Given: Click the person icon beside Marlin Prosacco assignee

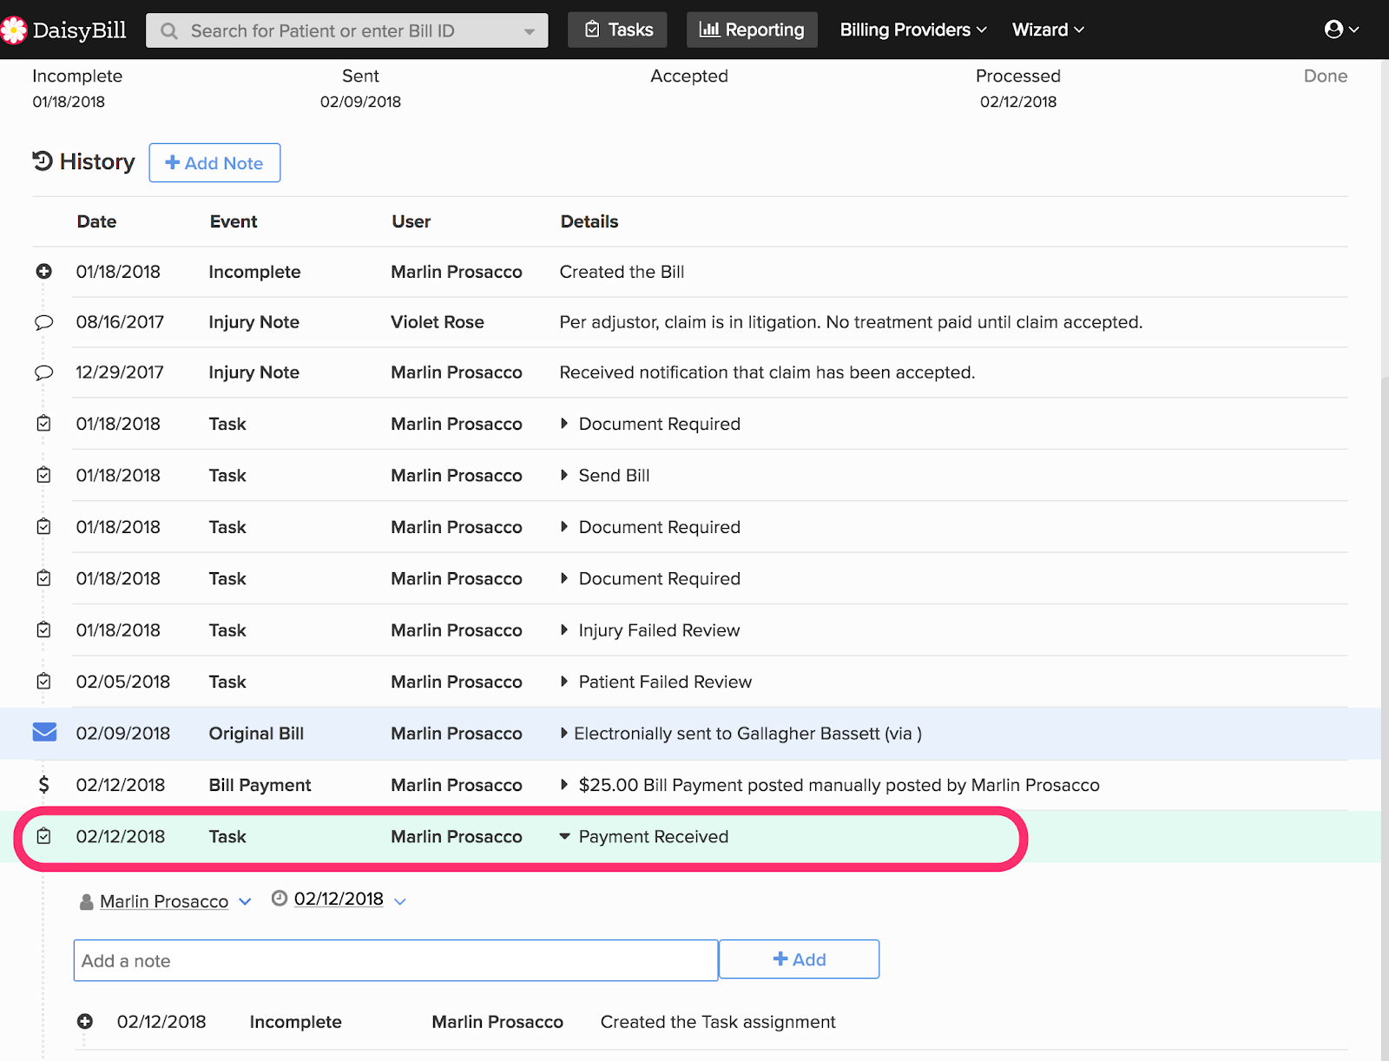Looking at the screenshot, I should (x=86, y=902).
